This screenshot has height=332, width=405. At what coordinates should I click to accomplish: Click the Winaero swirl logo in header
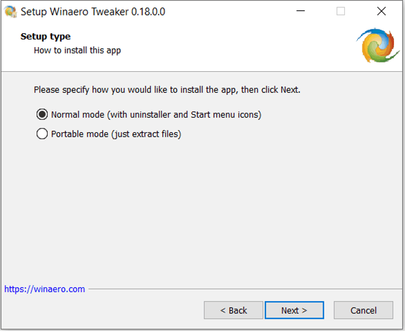coord(378,45)
